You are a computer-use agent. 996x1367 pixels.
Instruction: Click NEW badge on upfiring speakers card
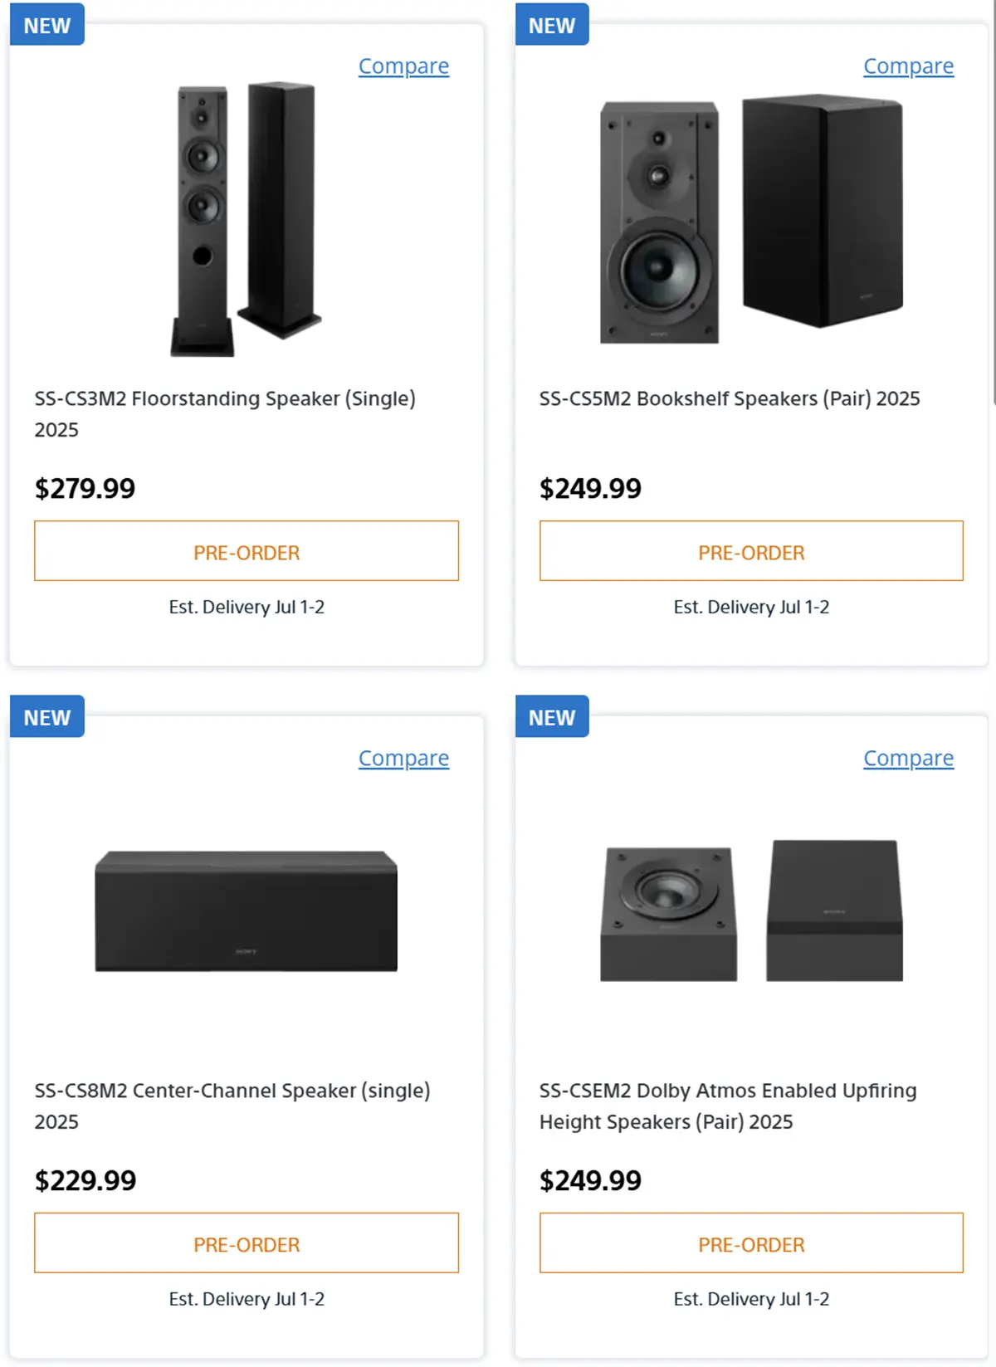[552, 717]
